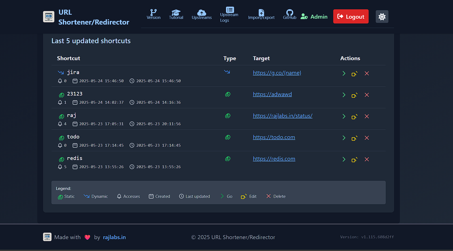
Task: Click the red Logout button
Action: click(351, 16)
